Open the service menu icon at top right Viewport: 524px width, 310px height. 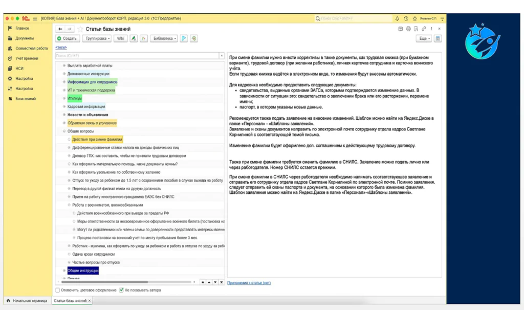point(442,19)
